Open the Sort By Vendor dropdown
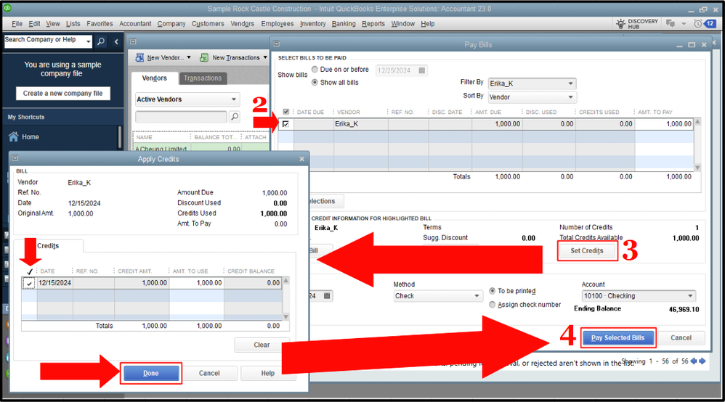This screenshot has width=725, height=402. click(x=570, y=97)
